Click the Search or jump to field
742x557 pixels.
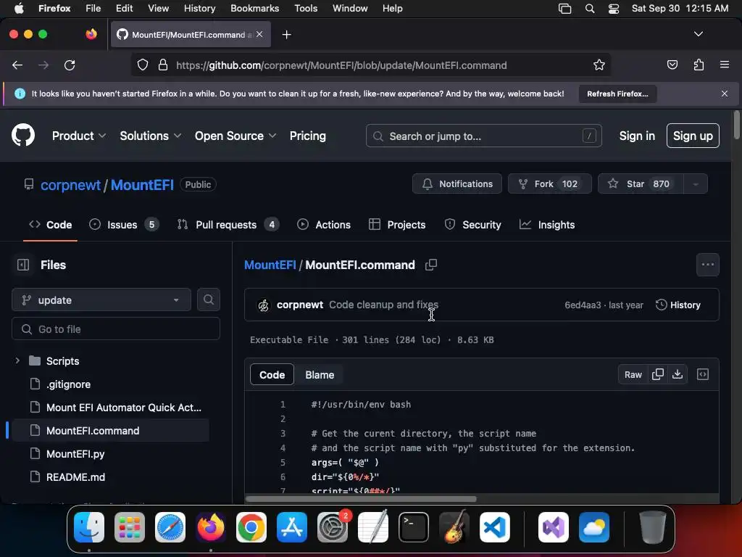pos(483,136)
